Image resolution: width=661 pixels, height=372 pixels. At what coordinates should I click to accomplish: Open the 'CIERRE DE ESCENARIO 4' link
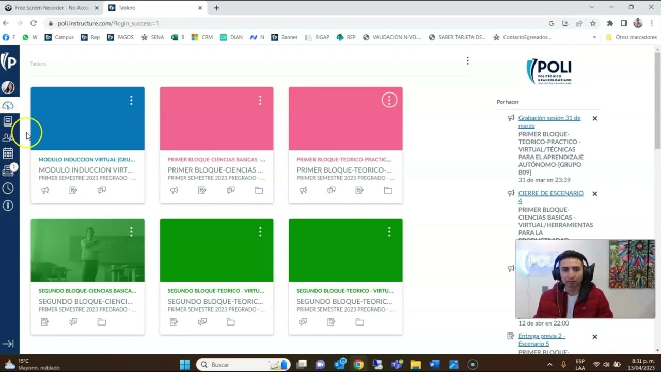point(550,197)
